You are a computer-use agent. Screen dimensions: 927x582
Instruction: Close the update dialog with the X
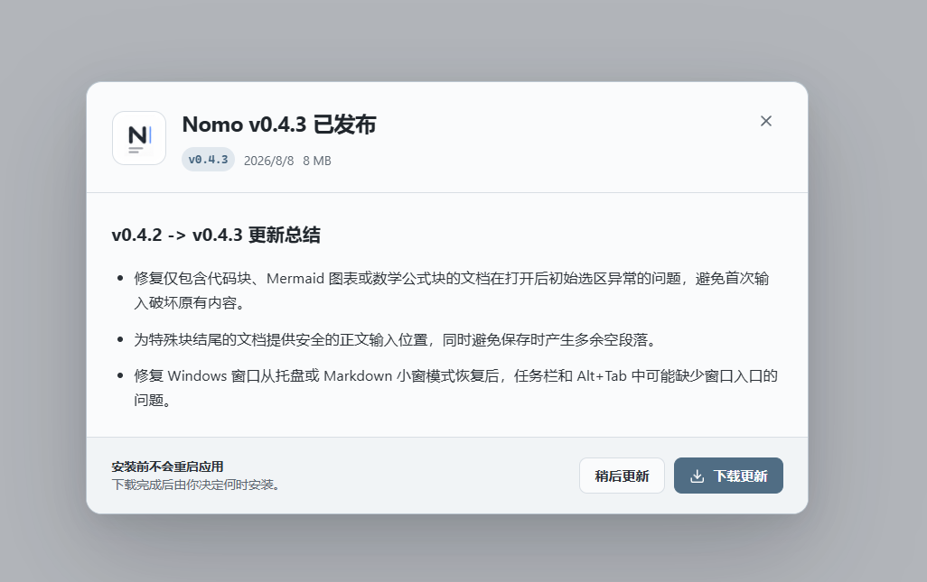coord(765,121)
